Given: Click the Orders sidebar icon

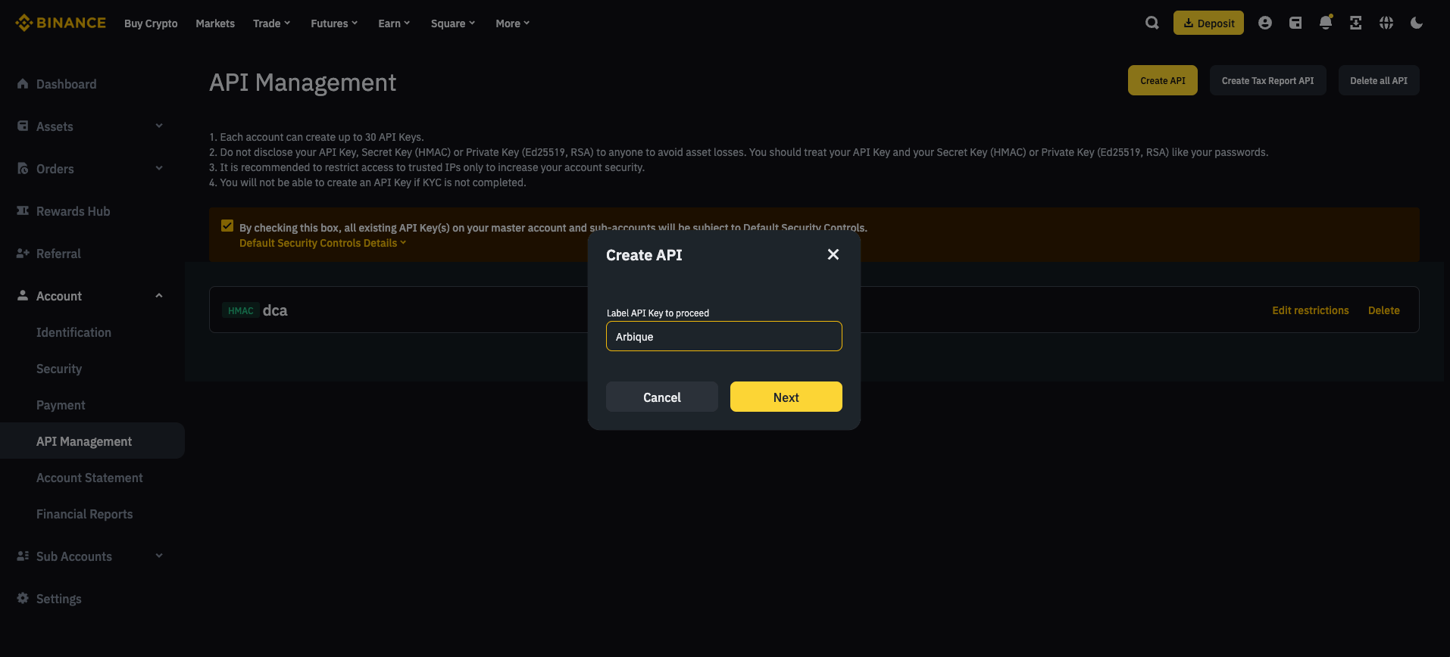Looking at the screenshot, I should (x=23, y=168).
